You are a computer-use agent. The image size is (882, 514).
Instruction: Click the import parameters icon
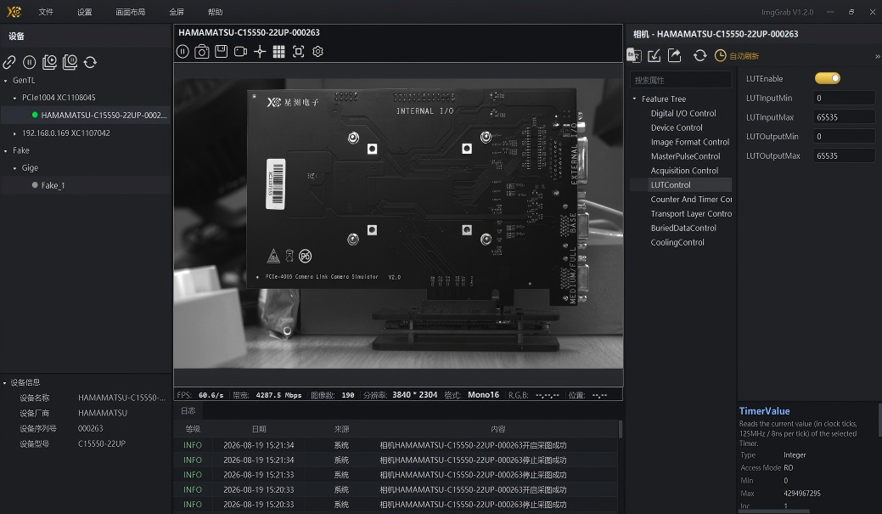point(654,55)
